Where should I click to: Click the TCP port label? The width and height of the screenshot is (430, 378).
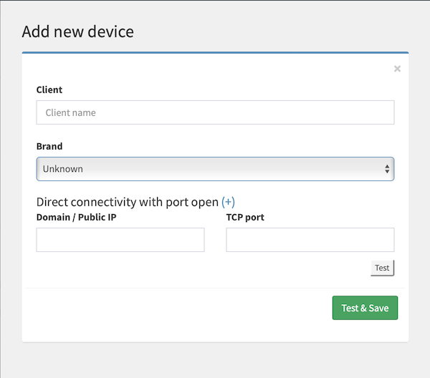pyautogui.click(x=245, y=217)
